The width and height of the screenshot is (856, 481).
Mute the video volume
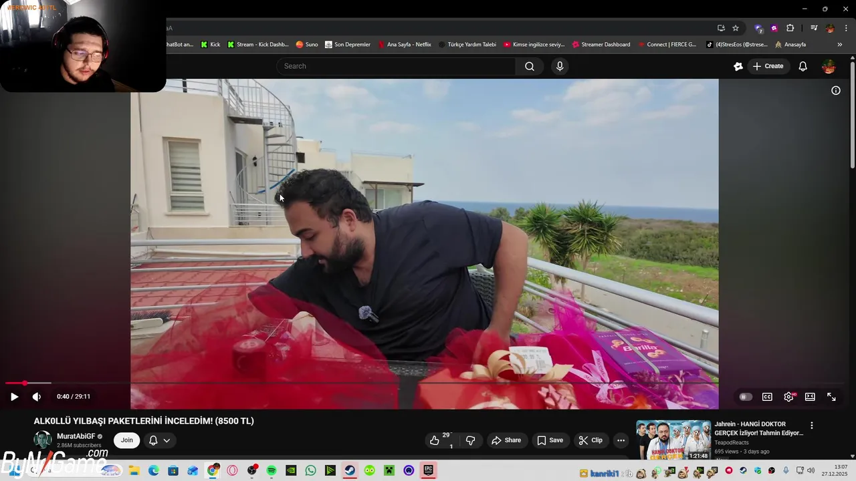(x=37, y=397)
